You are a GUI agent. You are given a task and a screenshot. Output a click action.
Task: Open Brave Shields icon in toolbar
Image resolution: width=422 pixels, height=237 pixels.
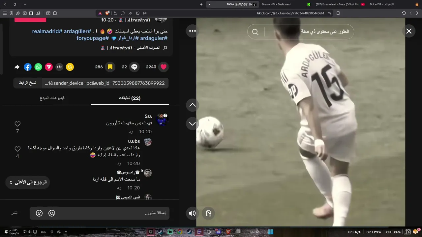pyautogui.click(x=107, y=13)
